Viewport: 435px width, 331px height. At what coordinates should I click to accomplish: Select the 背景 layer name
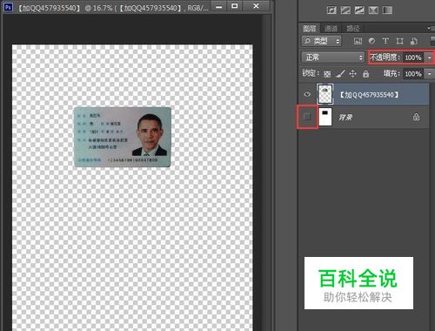[345, 118]
